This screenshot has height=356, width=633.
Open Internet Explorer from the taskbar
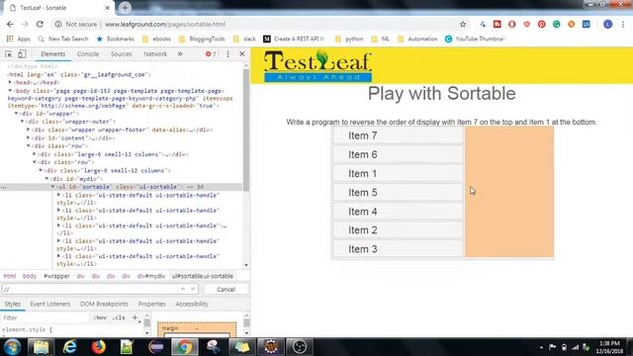click(x=69, y=347)
